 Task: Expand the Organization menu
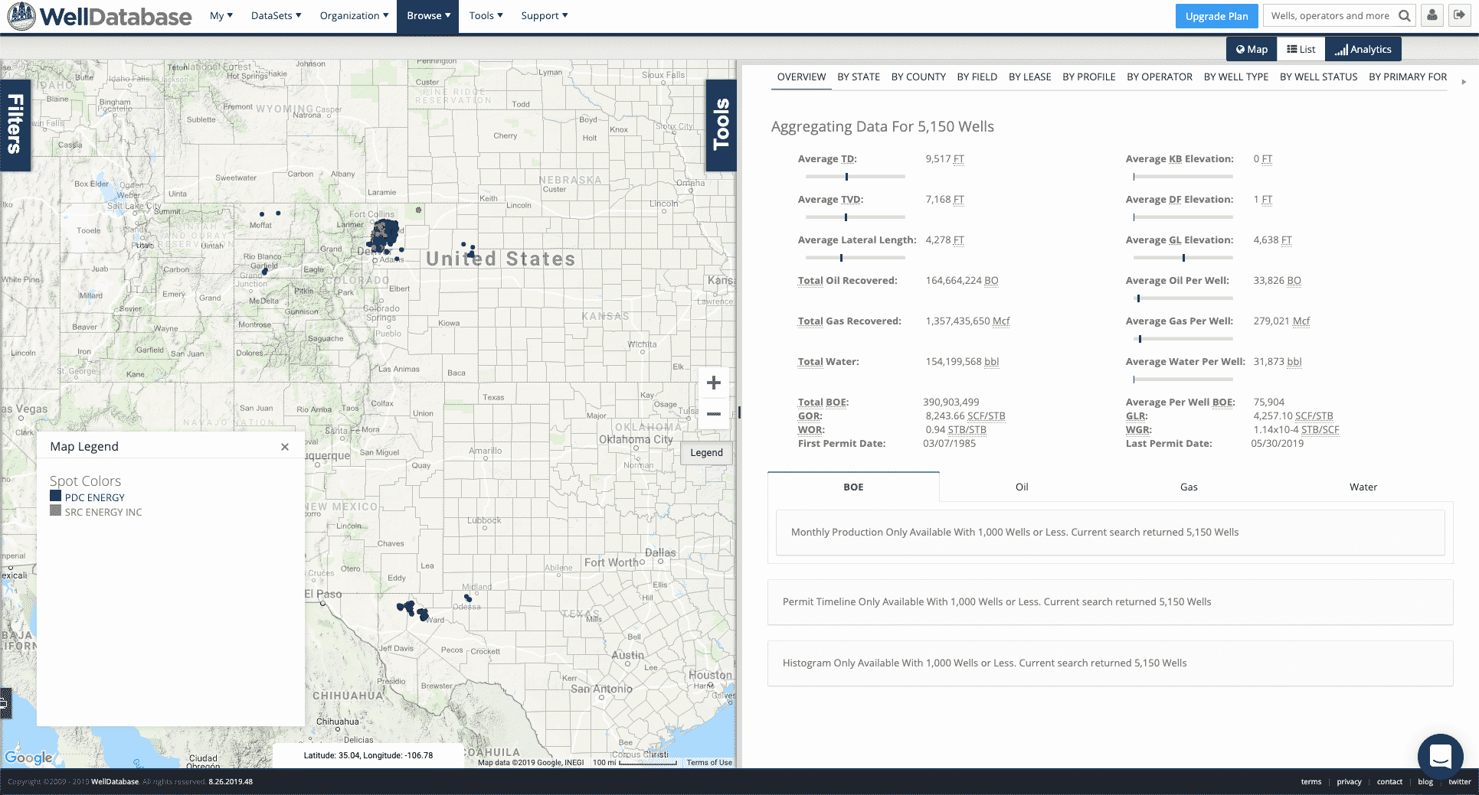tap(354, 16)
